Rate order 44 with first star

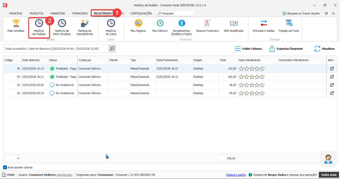click(241, 77)
